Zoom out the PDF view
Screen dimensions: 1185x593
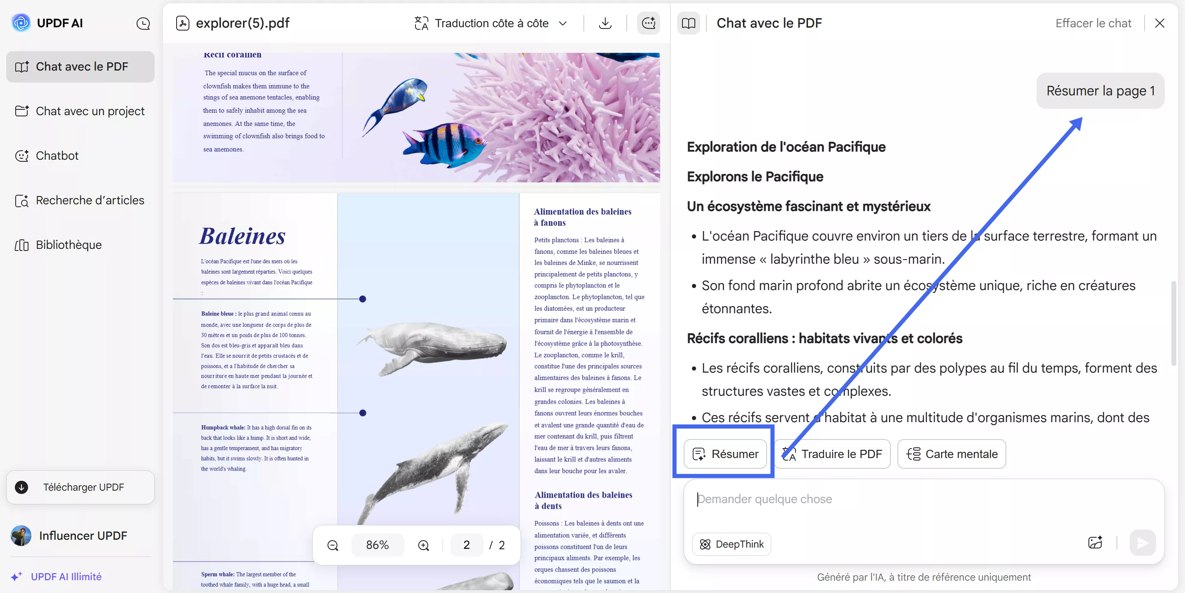tap(333, 545)
